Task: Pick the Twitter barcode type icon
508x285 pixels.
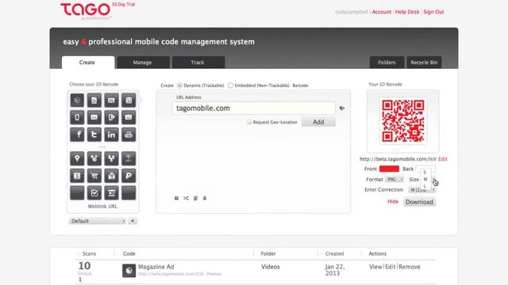Action: tap(94, 135)
